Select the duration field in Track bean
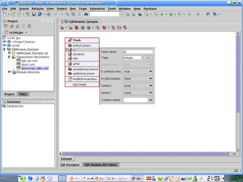 point(78,54)
